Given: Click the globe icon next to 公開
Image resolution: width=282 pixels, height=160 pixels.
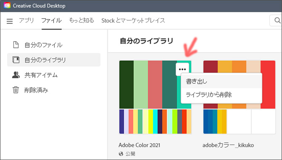Looking at the screenshot, I should (x=121, y=154).
